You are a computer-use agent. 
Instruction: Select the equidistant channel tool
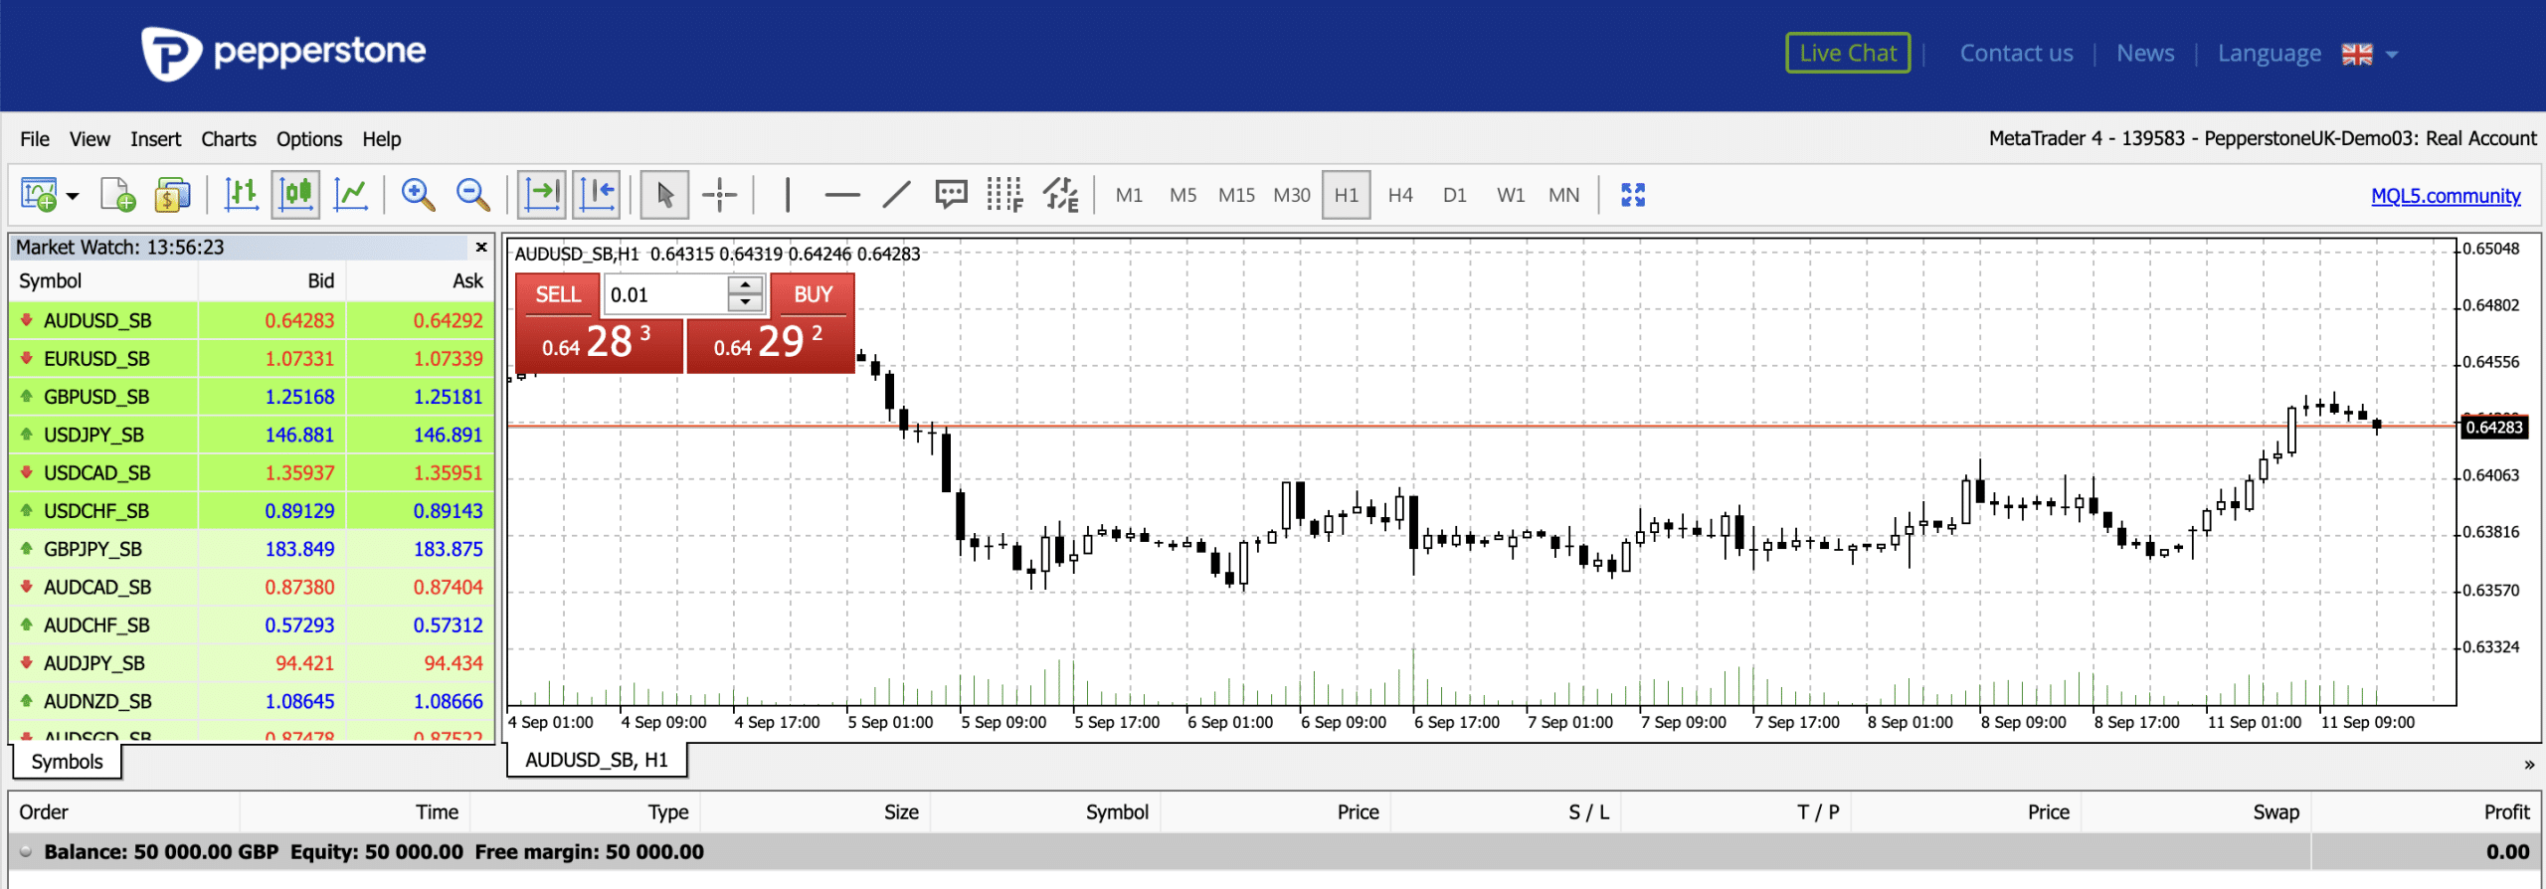coord(1060,195)
